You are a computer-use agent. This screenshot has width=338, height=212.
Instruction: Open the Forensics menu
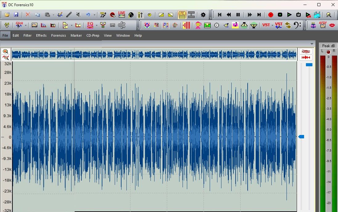coord(58,35)
